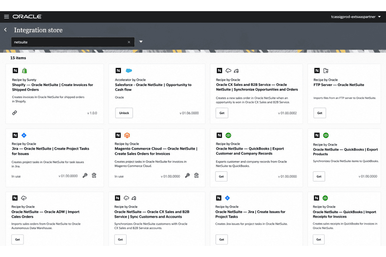Open the Salesforce Opportunity to Cash flow title
The width and height of the screenshot is (386, 257).
153,87
